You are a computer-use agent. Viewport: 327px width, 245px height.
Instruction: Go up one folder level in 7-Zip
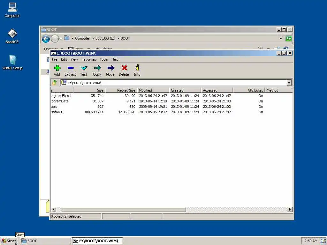(x=55, y=83)
